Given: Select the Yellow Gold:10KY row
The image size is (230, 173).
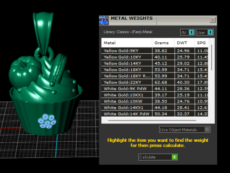Looking at the screenshot, I should click(155, 57).
